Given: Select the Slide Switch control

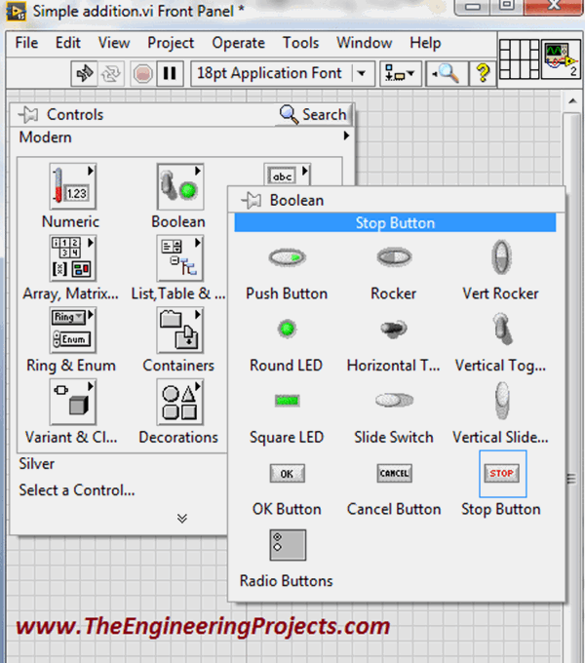Looking at the screenshot, I should pyautogui.click(x=394, y=401).
